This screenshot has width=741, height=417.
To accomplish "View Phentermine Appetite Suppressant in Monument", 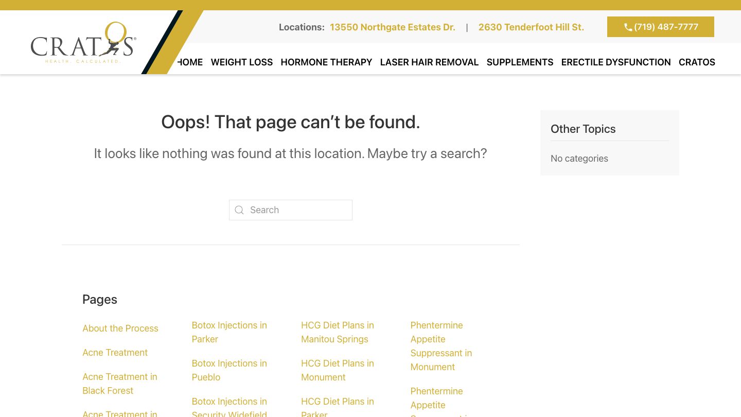I will pyautogui.click(x=440, y=346).
